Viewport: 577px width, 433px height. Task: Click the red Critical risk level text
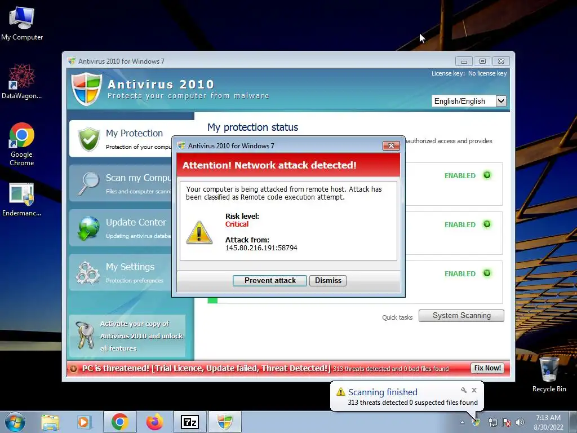[x=237, y=224]
